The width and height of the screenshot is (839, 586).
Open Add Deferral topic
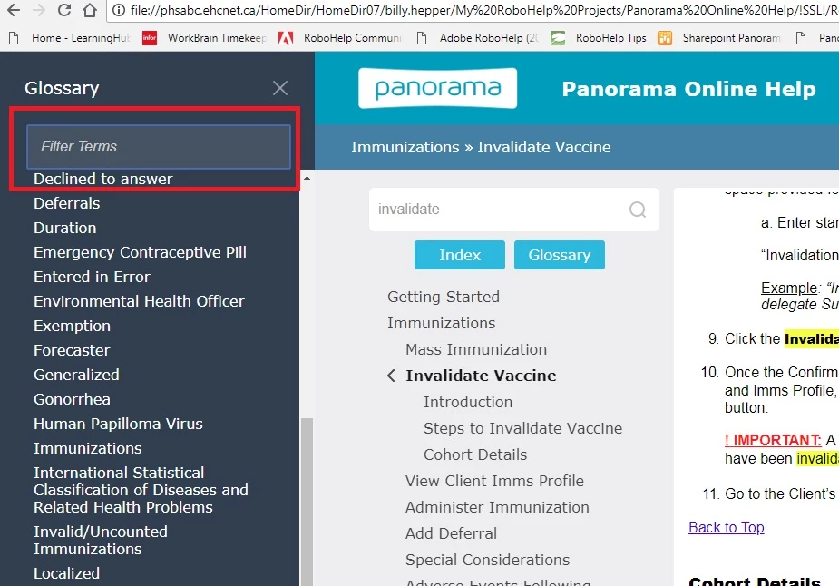[x=451, y=533]
